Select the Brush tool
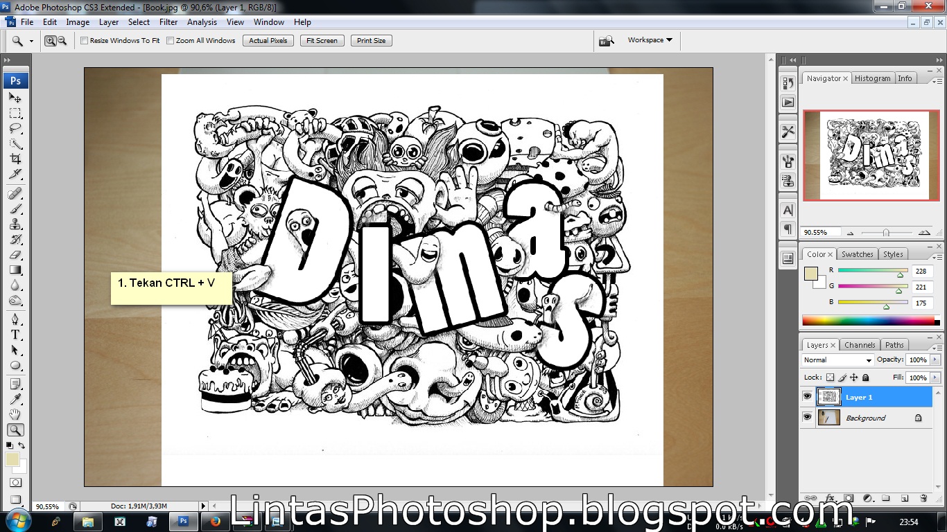This screenshot has width=947, height=532. click(15, 209)
